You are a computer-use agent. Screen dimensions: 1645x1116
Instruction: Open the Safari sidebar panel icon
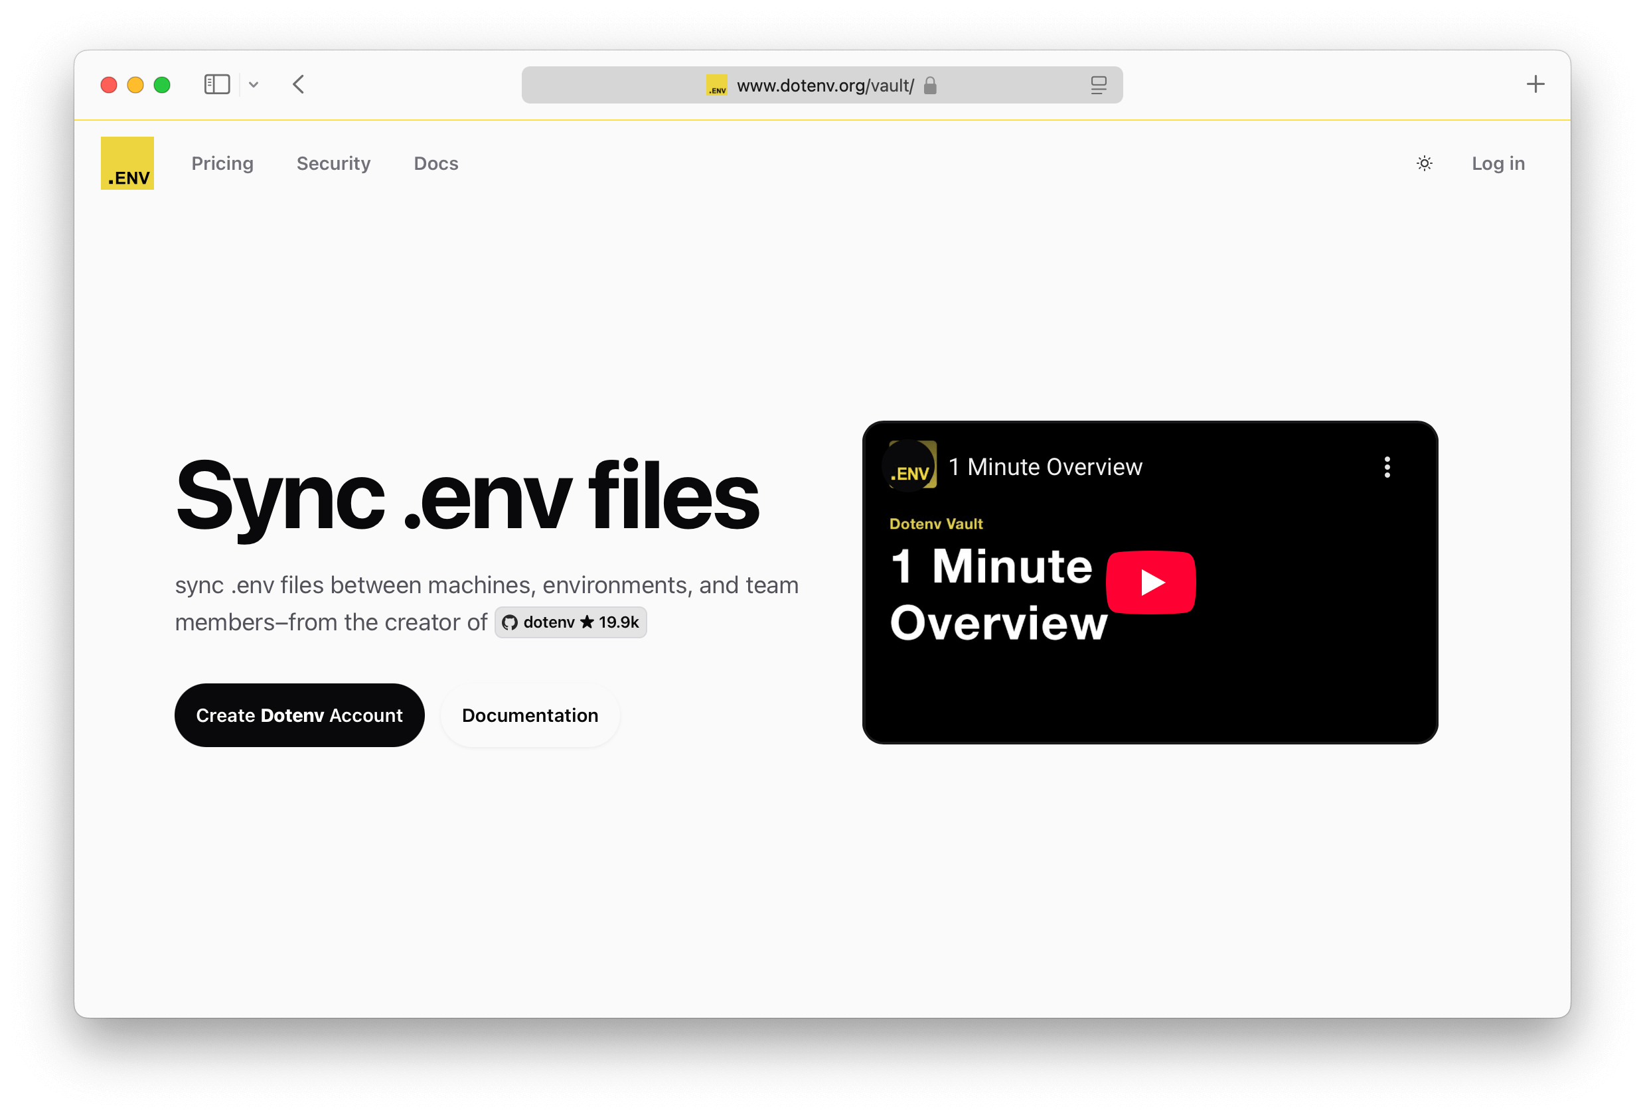(216, 84)
